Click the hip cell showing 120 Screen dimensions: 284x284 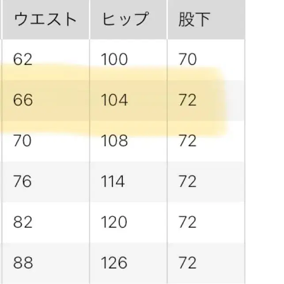(114, 222)
